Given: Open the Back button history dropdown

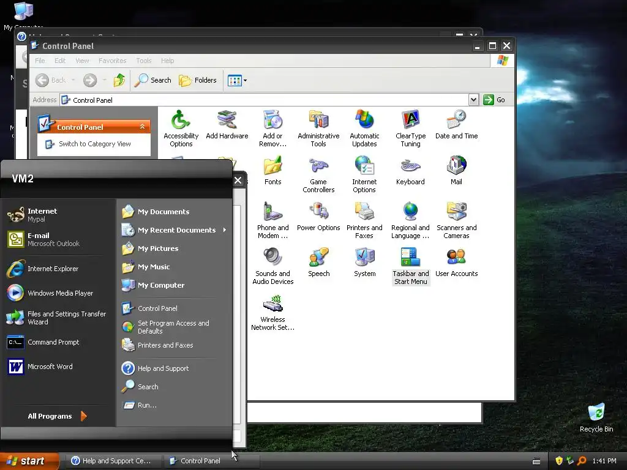Looking at the screenshot, I should tap(73, 80).
